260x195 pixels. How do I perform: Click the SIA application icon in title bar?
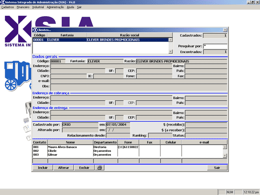tap(2, 2)
